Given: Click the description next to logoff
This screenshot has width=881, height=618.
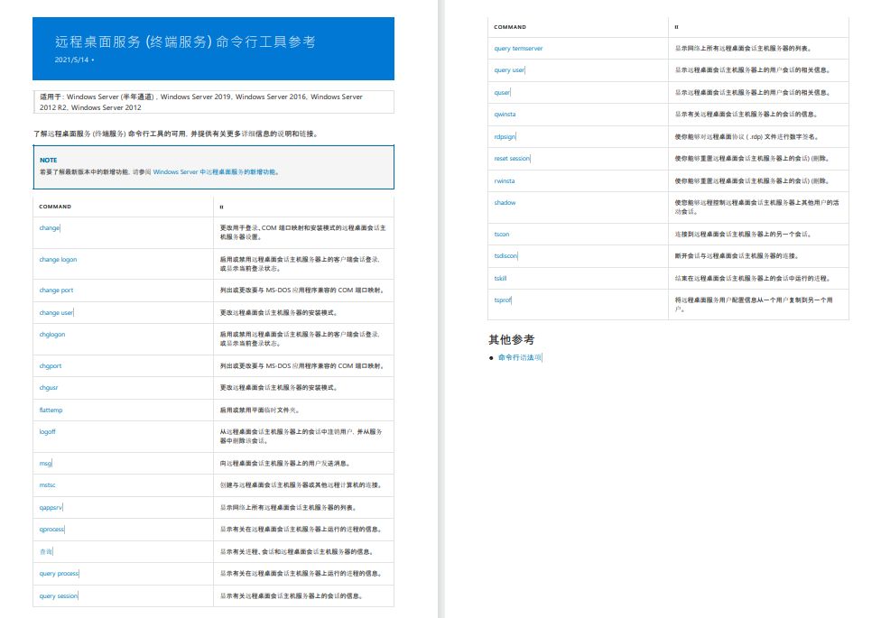Looking at the screenshot, I should (x=301, y=436).
